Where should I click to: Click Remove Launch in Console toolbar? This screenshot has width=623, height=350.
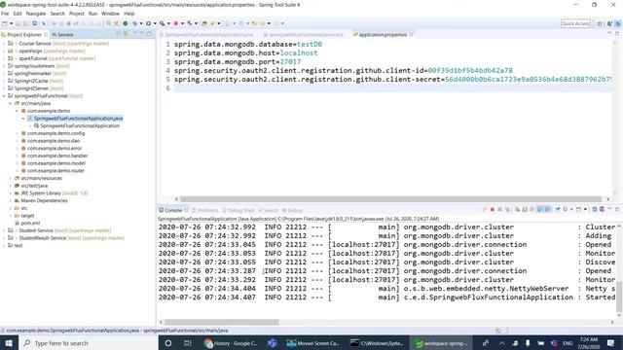point(499,210)
